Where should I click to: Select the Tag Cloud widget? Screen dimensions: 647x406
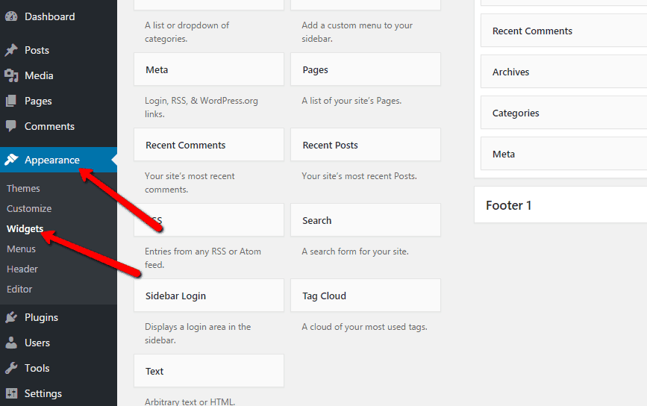366,296
